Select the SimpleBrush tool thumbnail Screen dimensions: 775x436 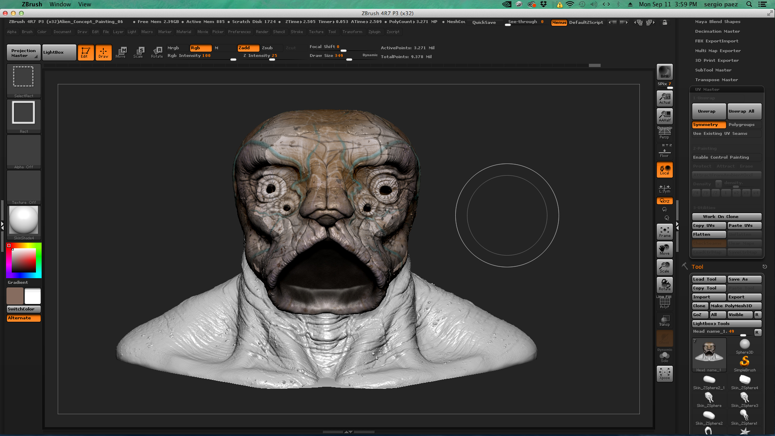tap(745, 363)
